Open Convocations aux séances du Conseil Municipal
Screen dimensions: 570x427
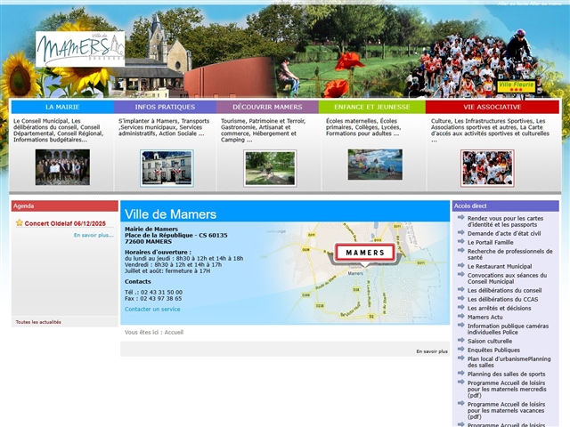[x=507, y=278]
